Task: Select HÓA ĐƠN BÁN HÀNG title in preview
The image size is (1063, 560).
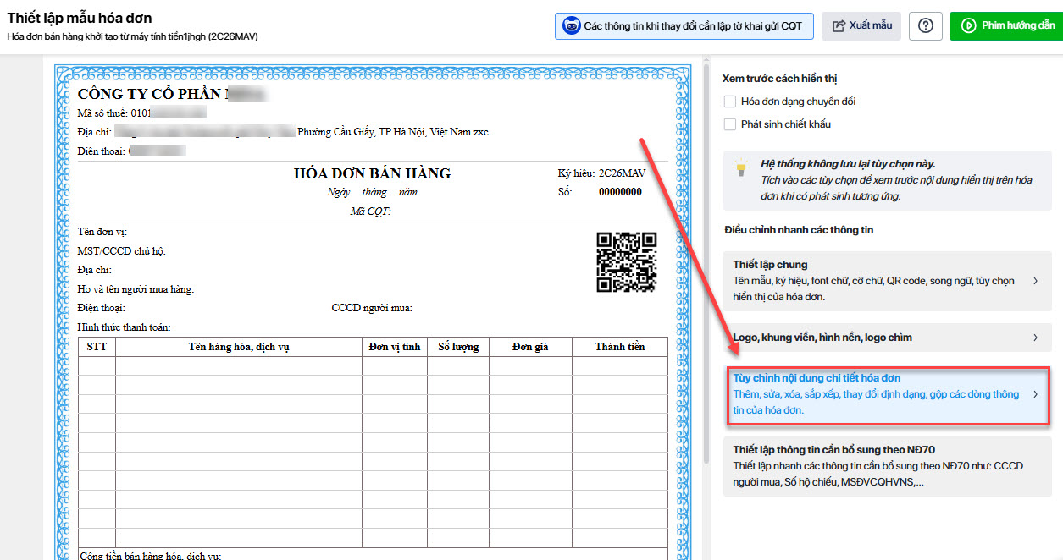Action: [372, 173]
